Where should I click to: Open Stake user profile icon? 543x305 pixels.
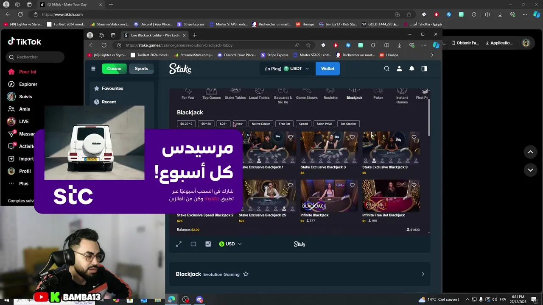399,69
